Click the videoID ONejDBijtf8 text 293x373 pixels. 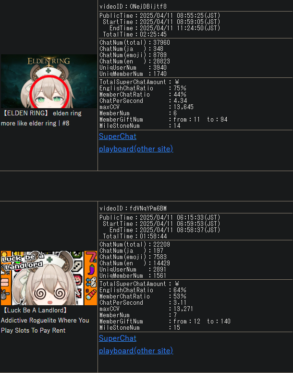(133, 6)
